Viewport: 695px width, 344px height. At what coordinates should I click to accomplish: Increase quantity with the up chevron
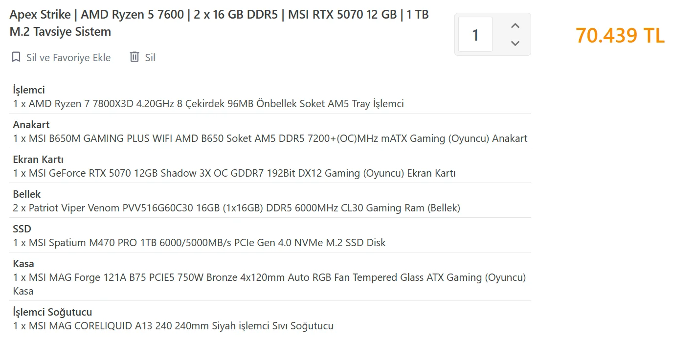coord(515,26)
